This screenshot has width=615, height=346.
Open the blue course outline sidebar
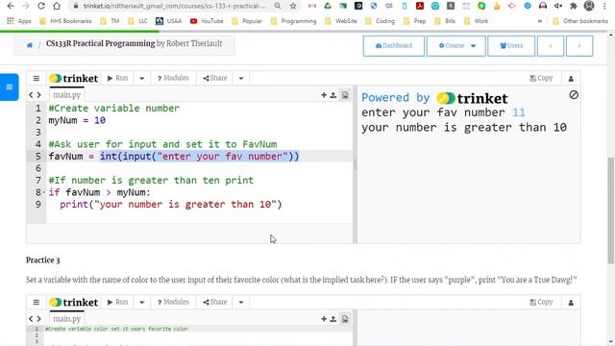10,87
